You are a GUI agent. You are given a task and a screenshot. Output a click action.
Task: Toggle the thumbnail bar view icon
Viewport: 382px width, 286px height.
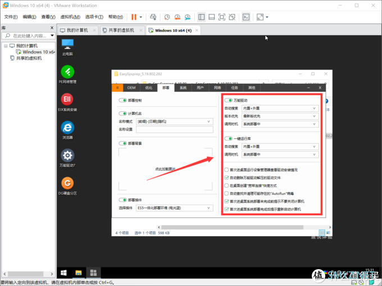(212, 17)
